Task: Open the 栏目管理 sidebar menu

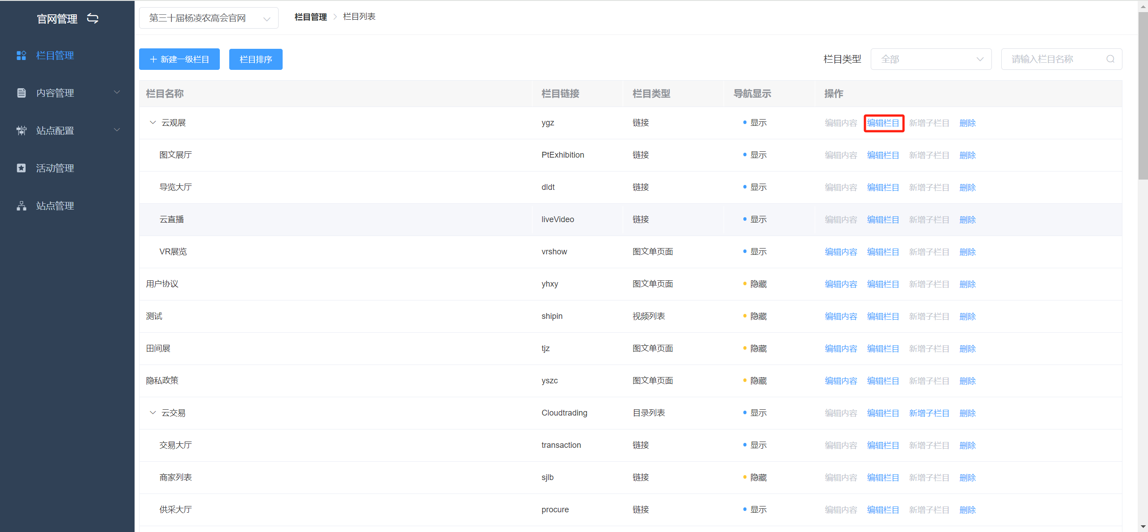Action: point(67,56)
